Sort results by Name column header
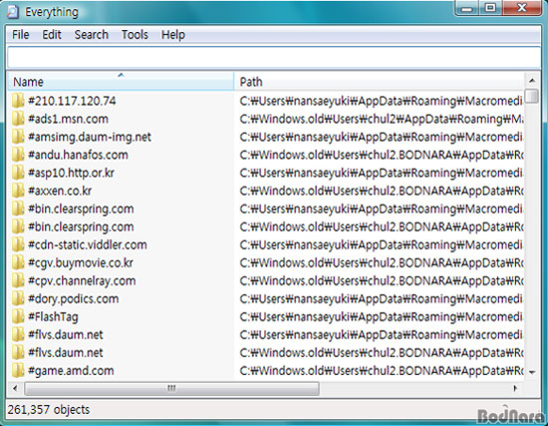 point(121,82)
